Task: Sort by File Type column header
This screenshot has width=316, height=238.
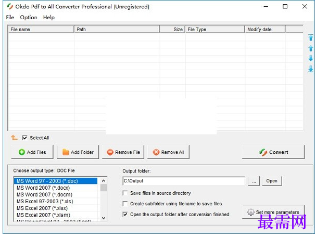Action: click(215, 30)
